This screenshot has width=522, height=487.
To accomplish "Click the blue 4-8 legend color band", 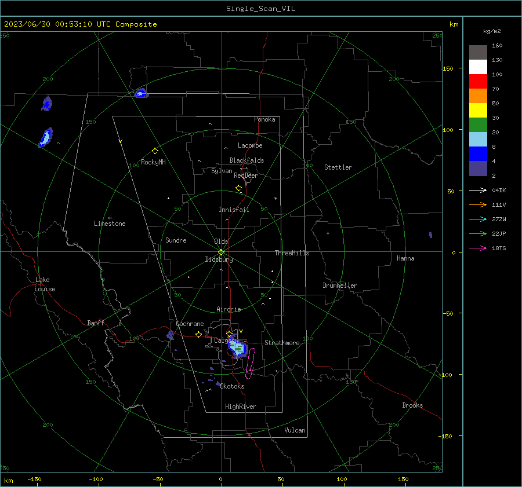I will click(x=478, y=153).
